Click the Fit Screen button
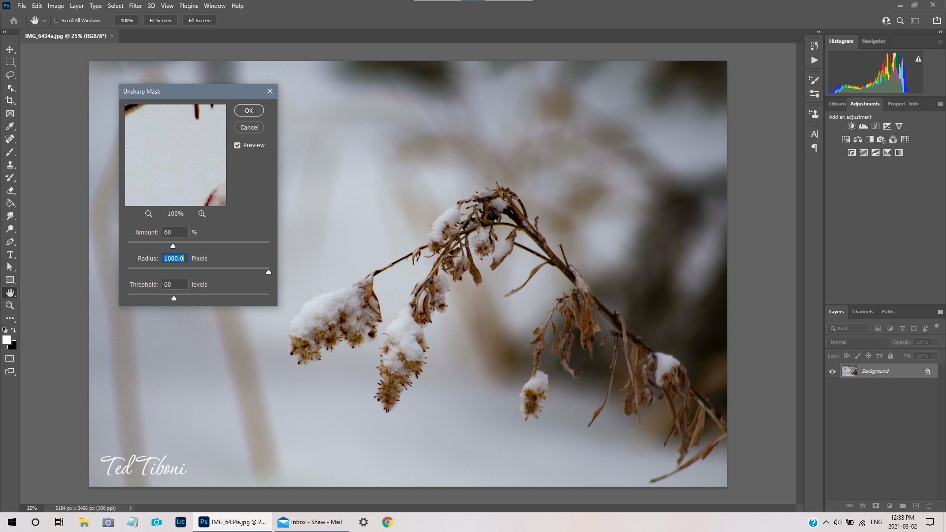This screenshot has height=532, width=946. pyautogui.click(x=160, y=20)
